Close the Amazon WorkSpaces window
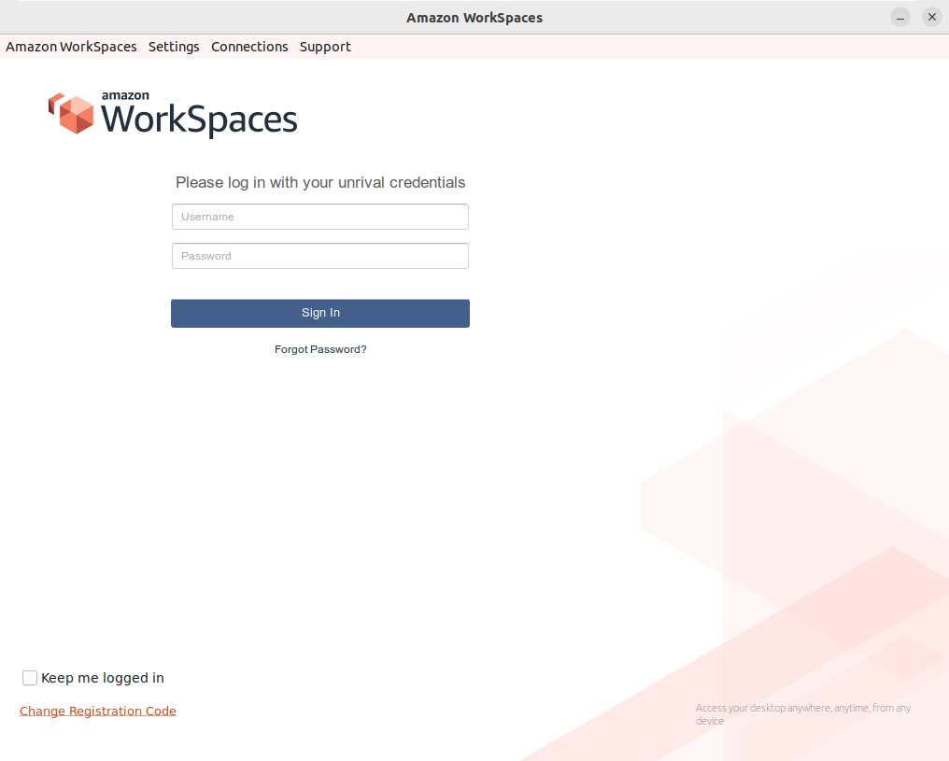The width and height of the screenshot is (949, 761). point(931,18)
